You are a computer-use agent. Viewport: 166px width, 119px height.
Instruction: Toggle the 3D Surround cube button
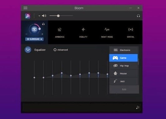[34, 29]
